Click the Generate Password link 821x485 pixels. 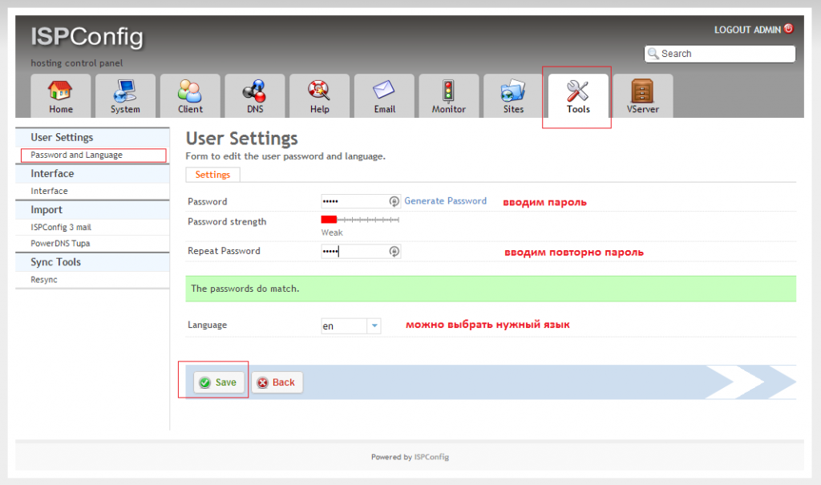point(446,201)
